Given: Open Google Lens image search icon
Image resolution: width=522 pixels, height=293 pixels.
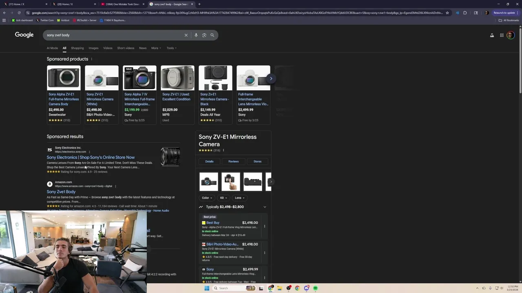Looking at the screenshot, I should (x=204, y=35).
